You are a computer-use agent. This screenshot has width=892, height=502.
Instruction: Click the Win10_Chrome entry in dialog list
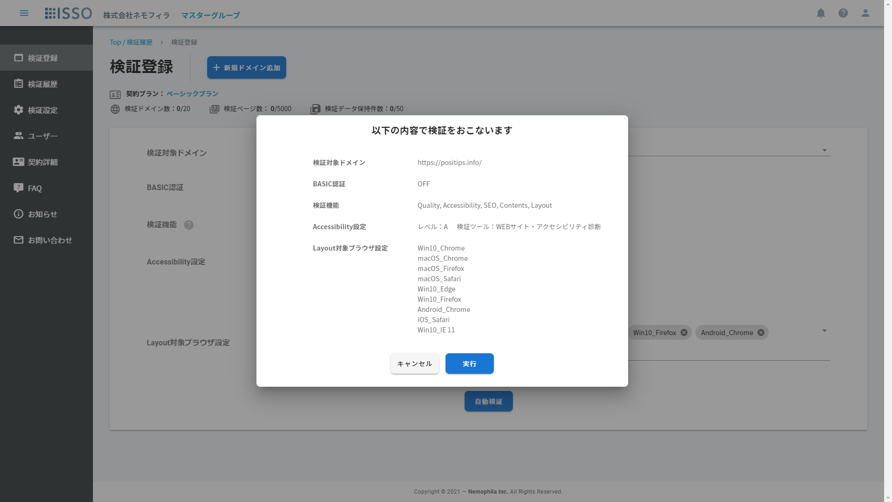[x=441, y=248]
